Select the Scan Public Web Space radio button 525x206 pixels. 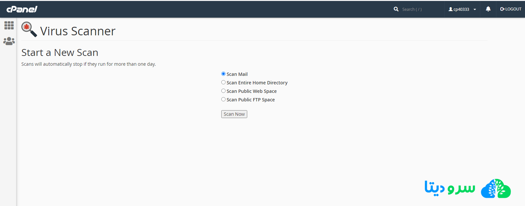(x=223, y=91)
